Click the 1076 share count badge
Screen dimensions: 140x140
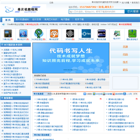135,94
